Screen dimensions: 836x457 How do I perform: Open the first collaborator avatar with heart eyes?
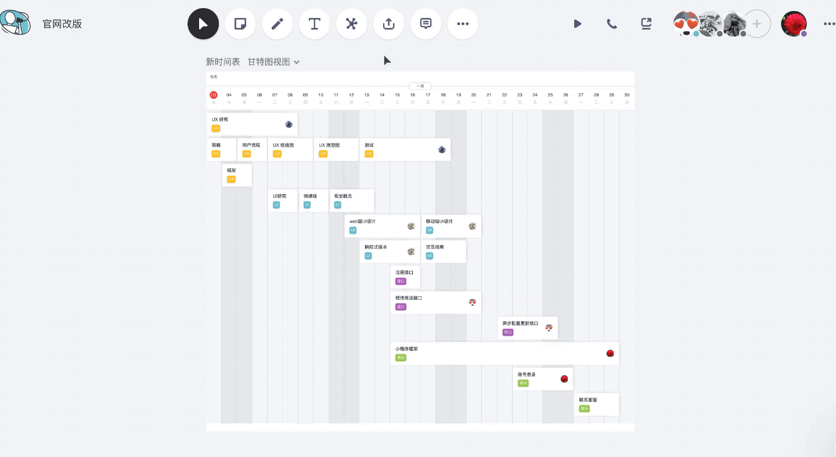(686, 24)
